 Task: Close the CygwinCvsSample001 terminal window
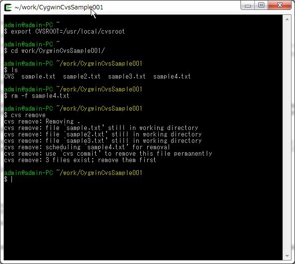[x=280, y=5]
